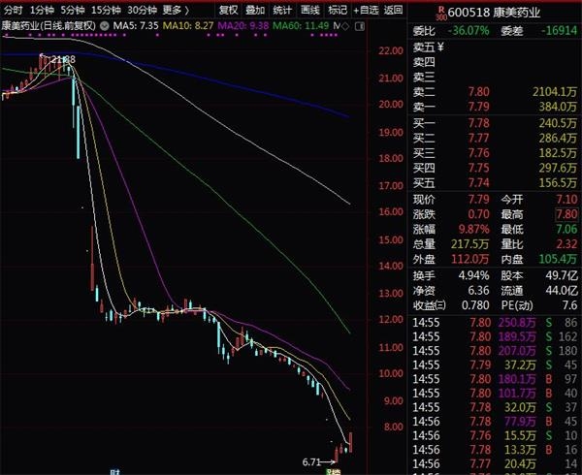Viewport: 582px width, 475px height.
Task: Expand the 更多 periods menu
Action: coord(176,10)
